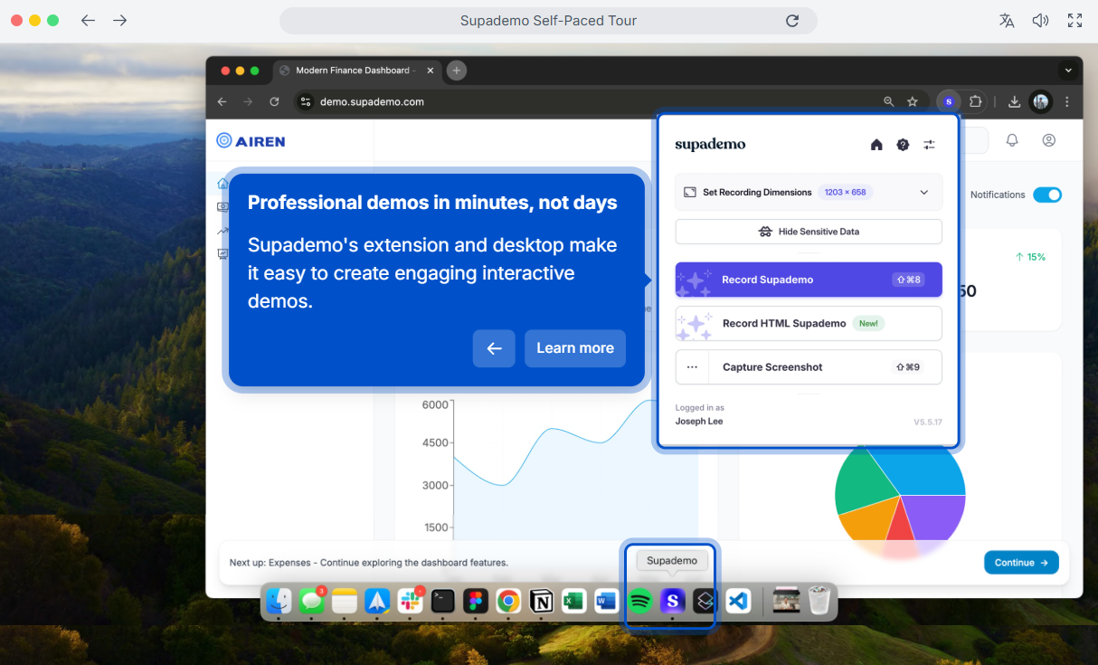Click the Supademo Self-Paced Tour address bar

tap(548, 21)
